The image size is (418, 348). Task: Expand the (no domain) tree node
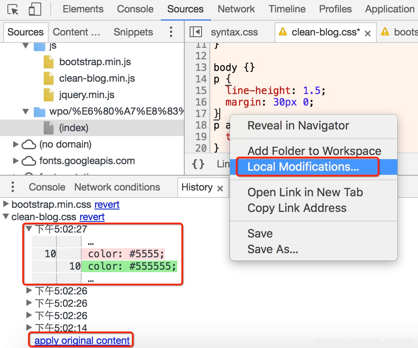(16, 144)
